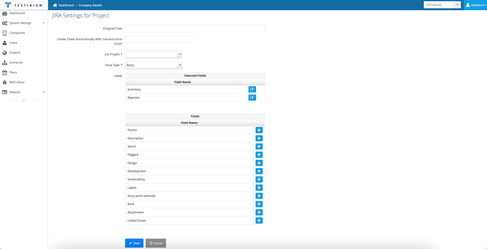Add the Design field with arrow
The width and height of the screenshot is (487, 249).
[259, 163]
